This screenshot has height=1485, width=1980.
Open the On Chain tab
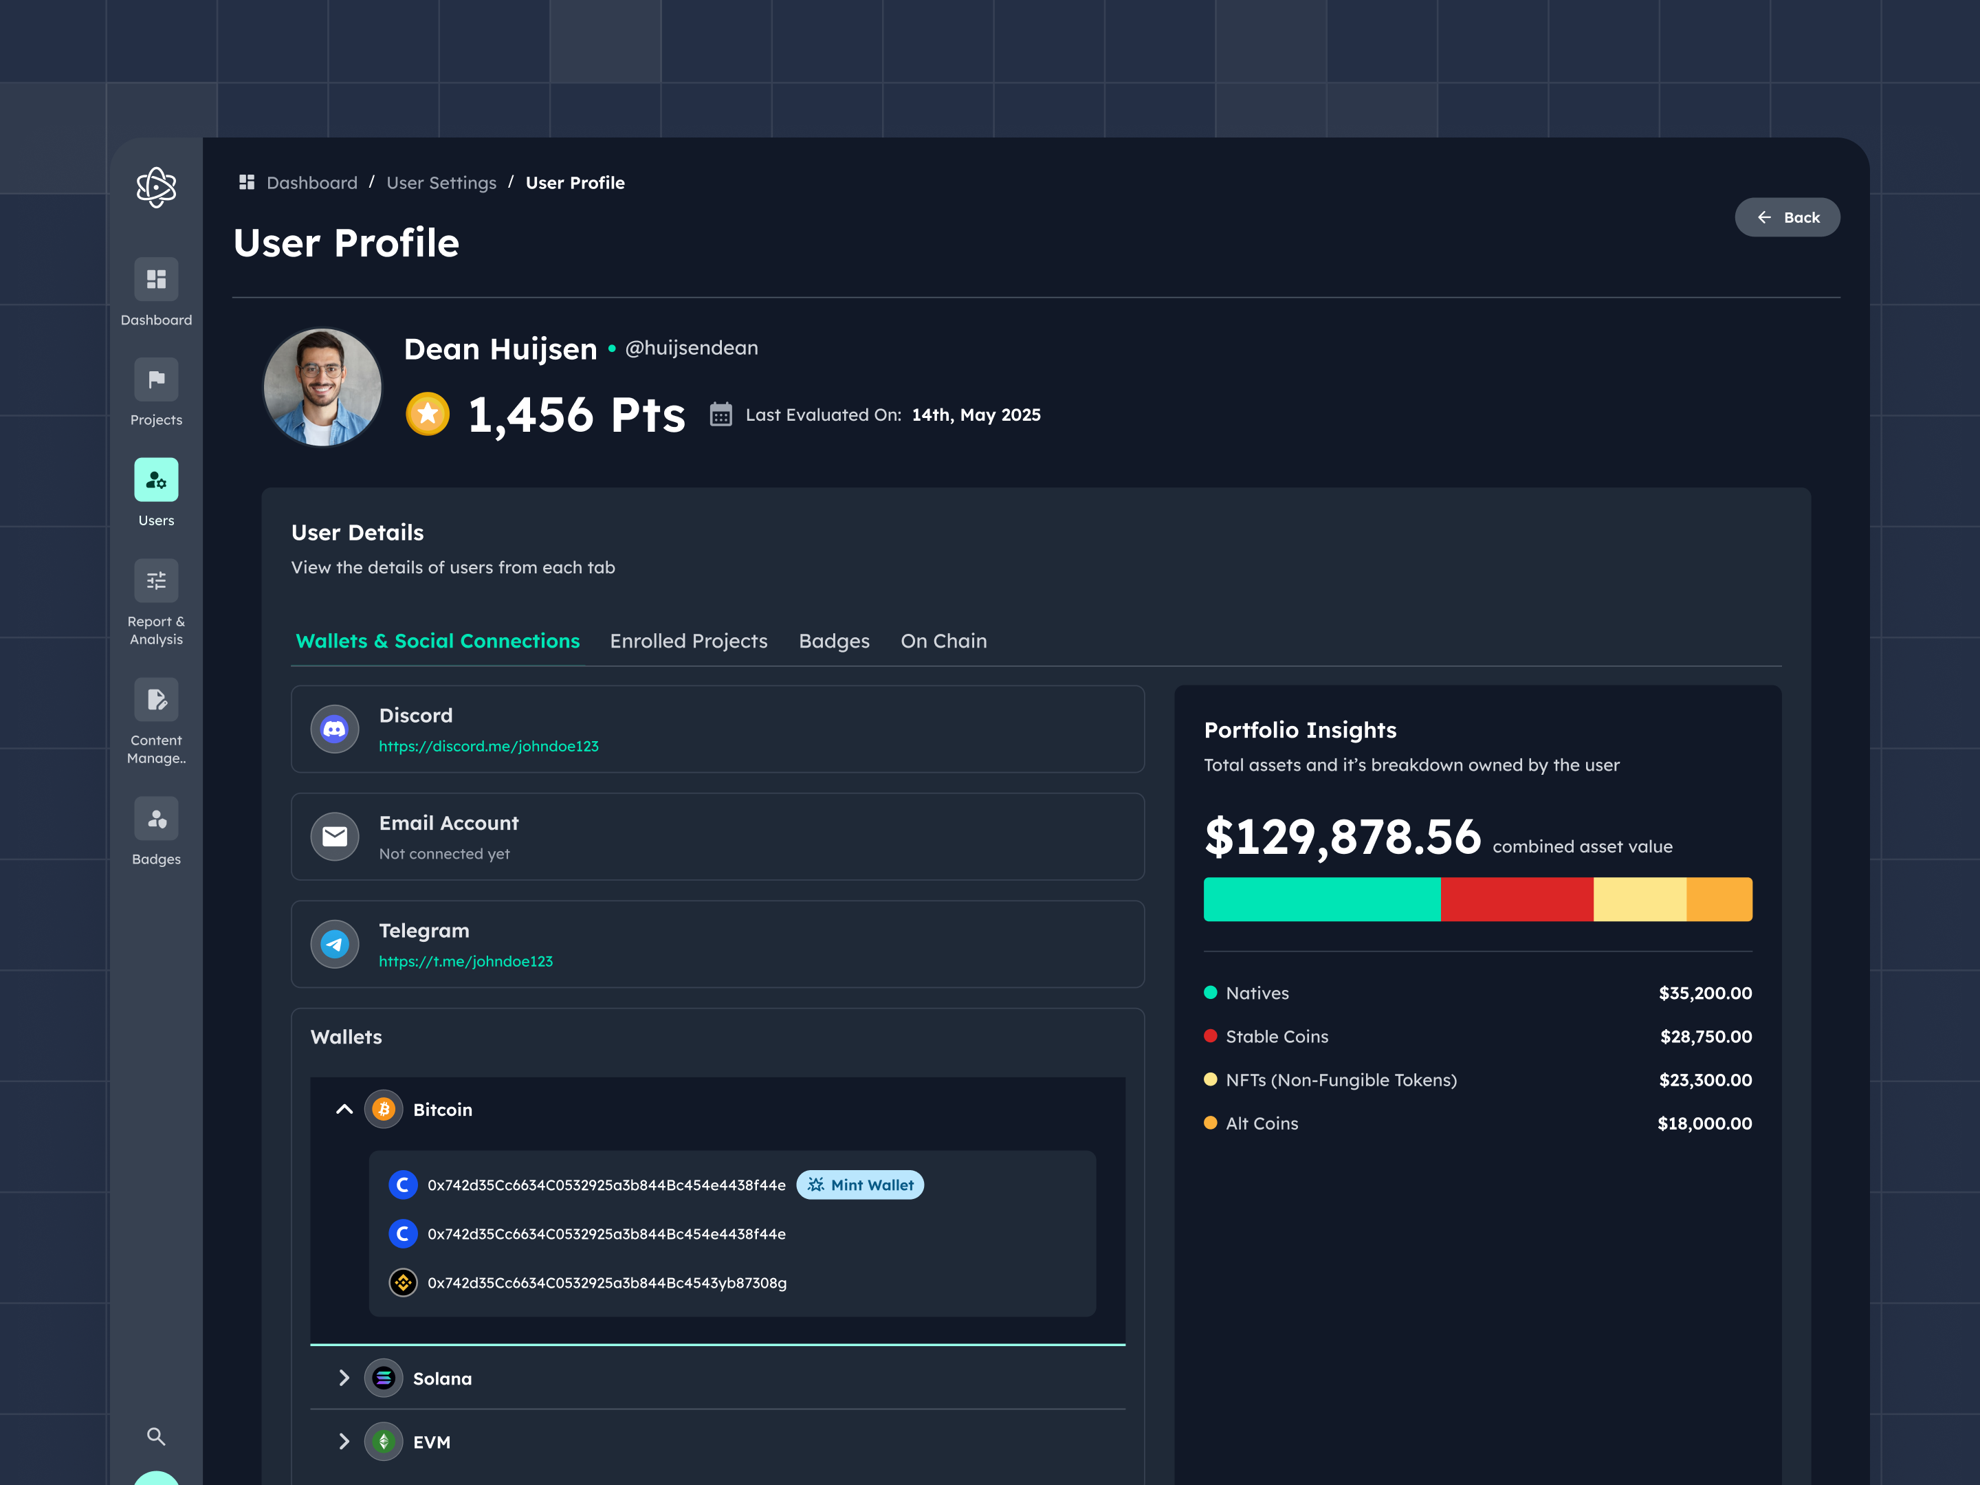coord(943,641)
